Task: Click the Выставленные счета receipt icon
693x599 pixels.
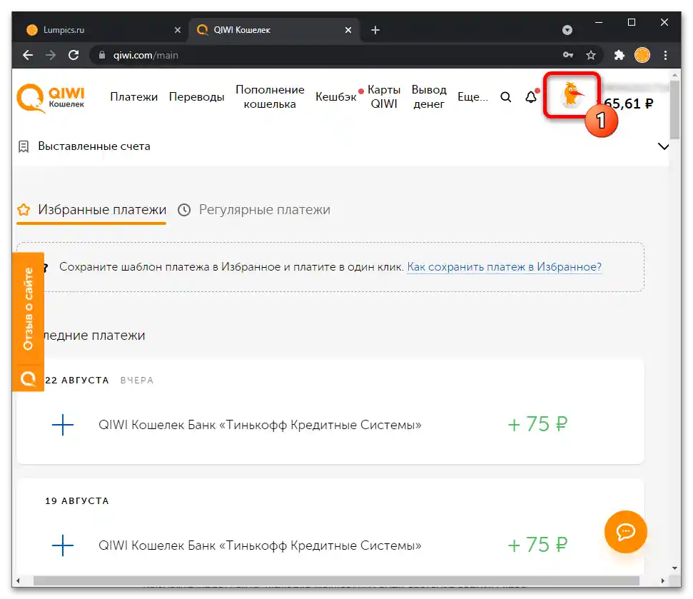Action: pyautogui.click(x=24, y=146)
